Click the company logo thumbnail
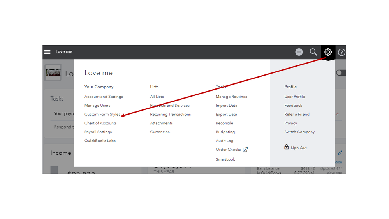The height and width of the screenshot is (219, 389). click(53, 73)
